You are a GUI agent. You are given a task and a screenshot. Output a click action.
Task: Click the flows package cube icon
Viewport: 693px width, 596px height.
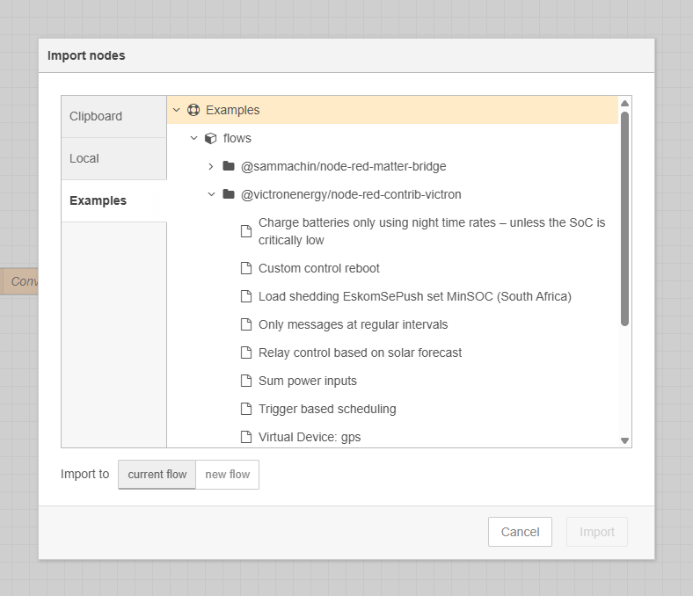point(210,138)
